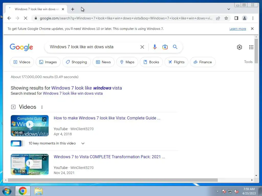Open Windows Explorer from the taskbar
The height and width of the screenshot is (196, 262).
pos(39,191)
